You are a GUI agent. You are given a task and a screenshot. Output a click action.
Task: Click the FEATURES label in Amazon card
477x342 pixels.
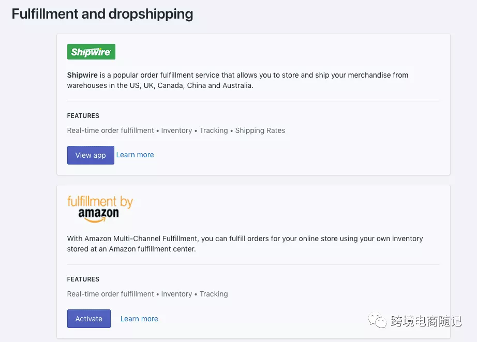point(83,279)
